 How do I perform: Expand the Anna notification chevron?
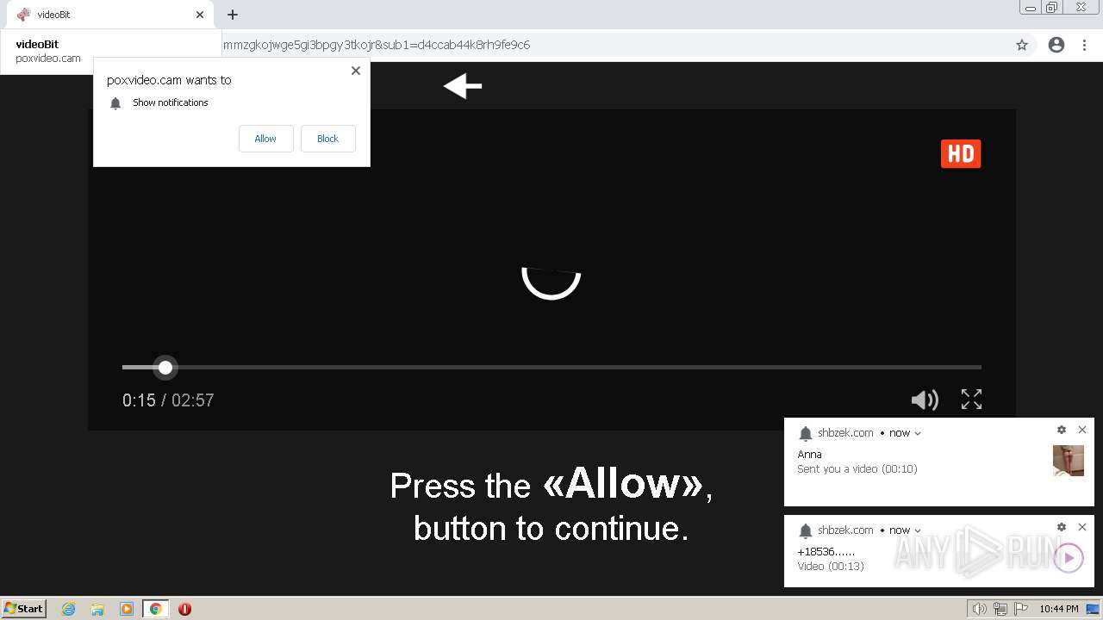click(918, 433)
